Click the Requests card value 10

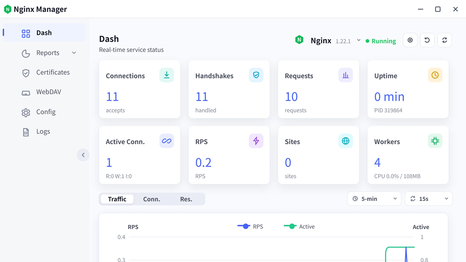(x=291, y=97)
